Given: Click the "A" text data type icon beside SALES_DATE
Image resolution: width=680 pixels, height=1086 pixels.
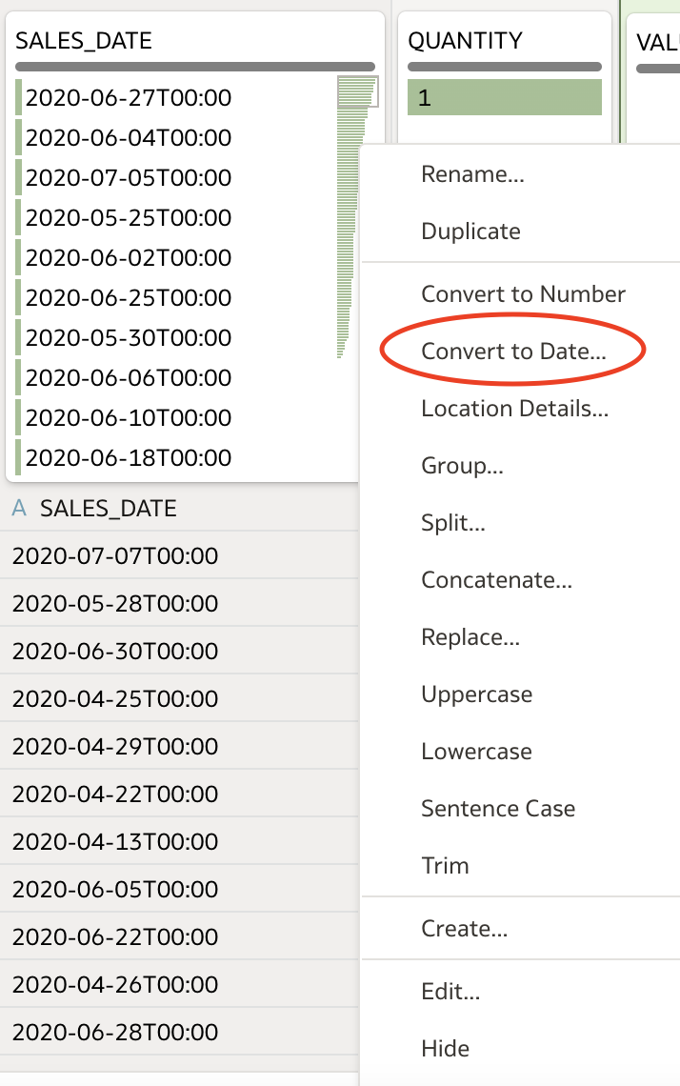Looking at the screenshot, I should (17, 509).
